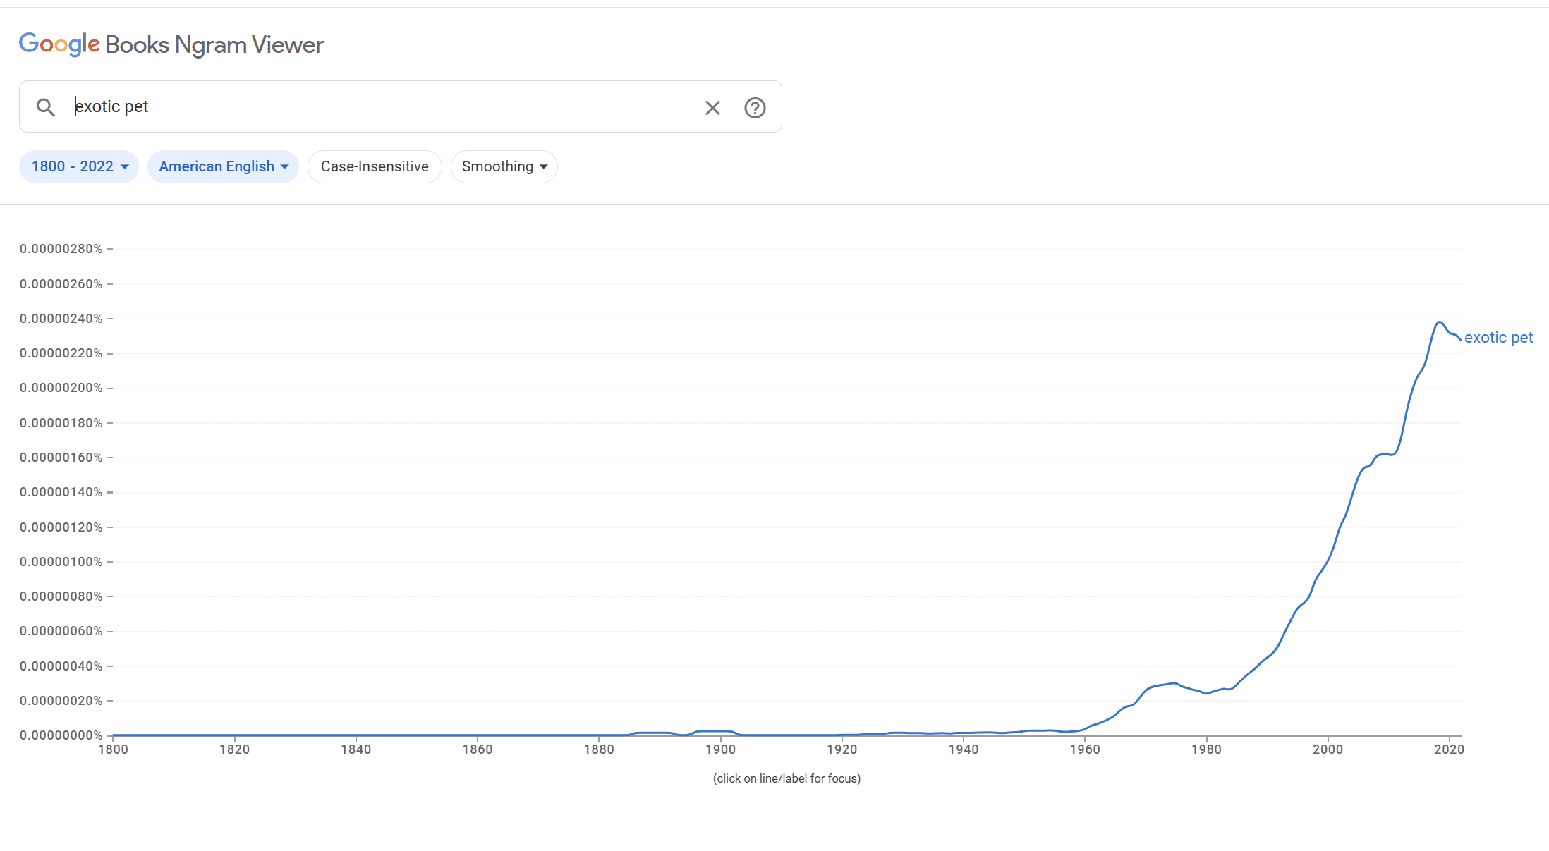Click the 2000 label on the x-axis
Viewport: 1549px width, 851px height.
coord(1328,749)
